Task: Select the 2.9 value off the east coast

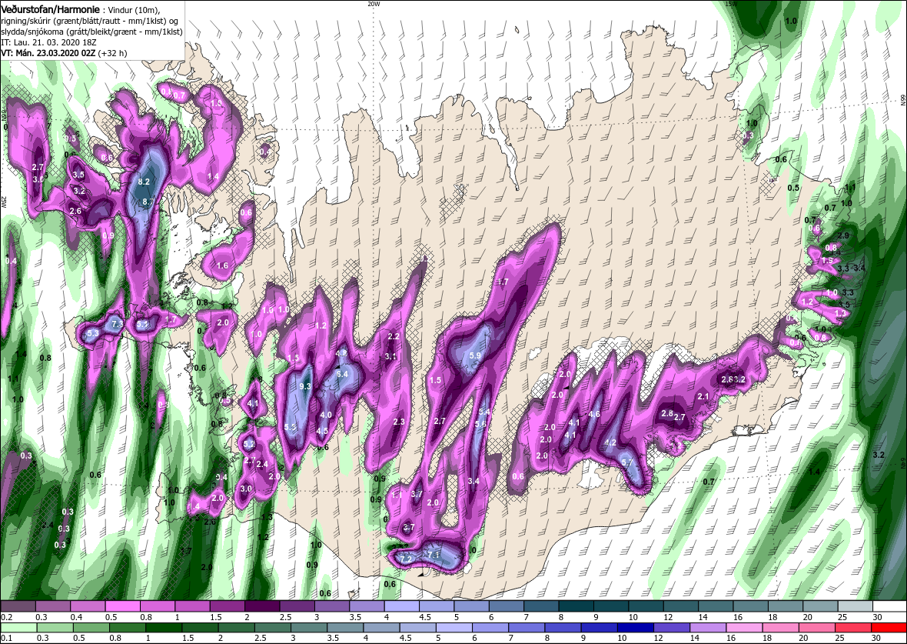Action: [x=842, y=235]
